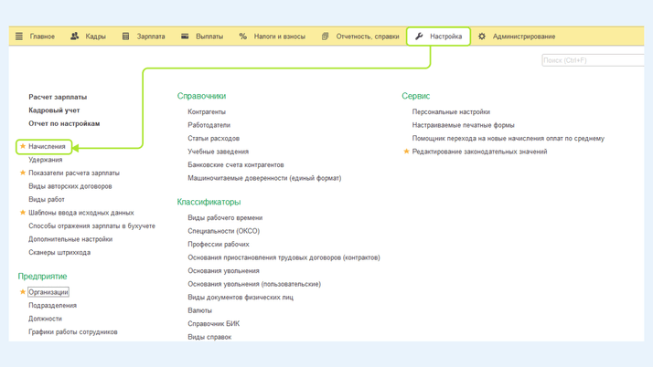
Task: Click the star next to Редактирование законодательных значений
Action: pyautogui.click(x=406, y=152)
